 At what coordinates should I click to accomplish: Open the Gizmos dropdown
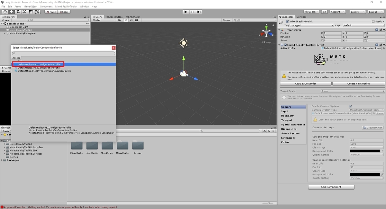click(x=228, y=20)
